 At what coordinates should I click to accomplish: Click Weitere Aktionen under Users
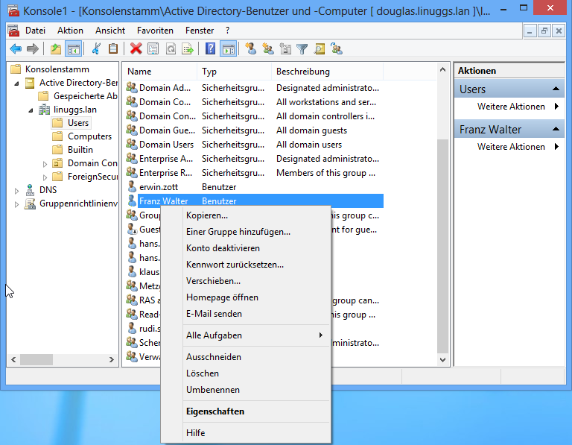click(x=511, y=107)
